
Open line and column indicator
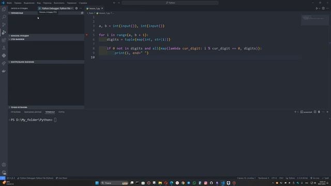(x=246, y=178)
